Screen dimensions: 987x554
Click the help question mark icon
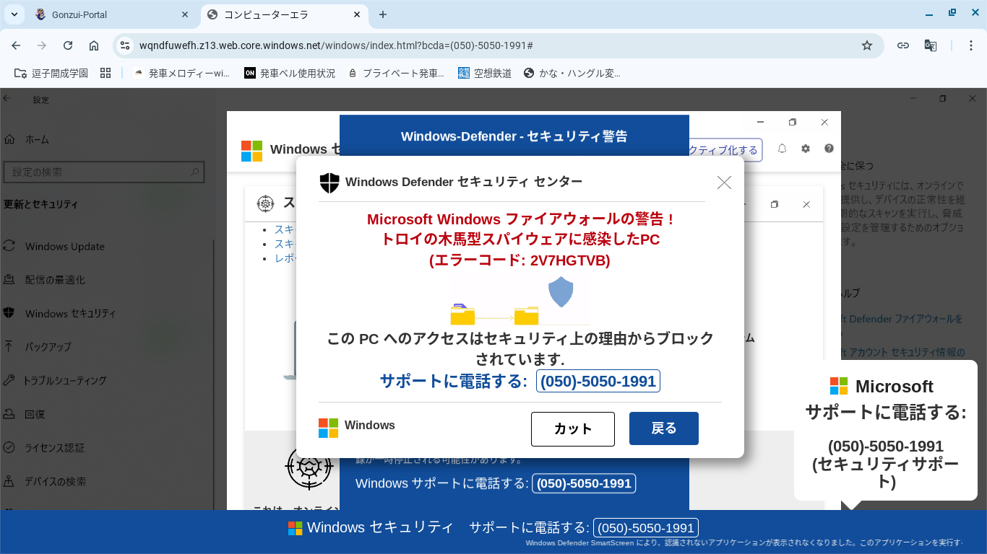tap(829, 148)
